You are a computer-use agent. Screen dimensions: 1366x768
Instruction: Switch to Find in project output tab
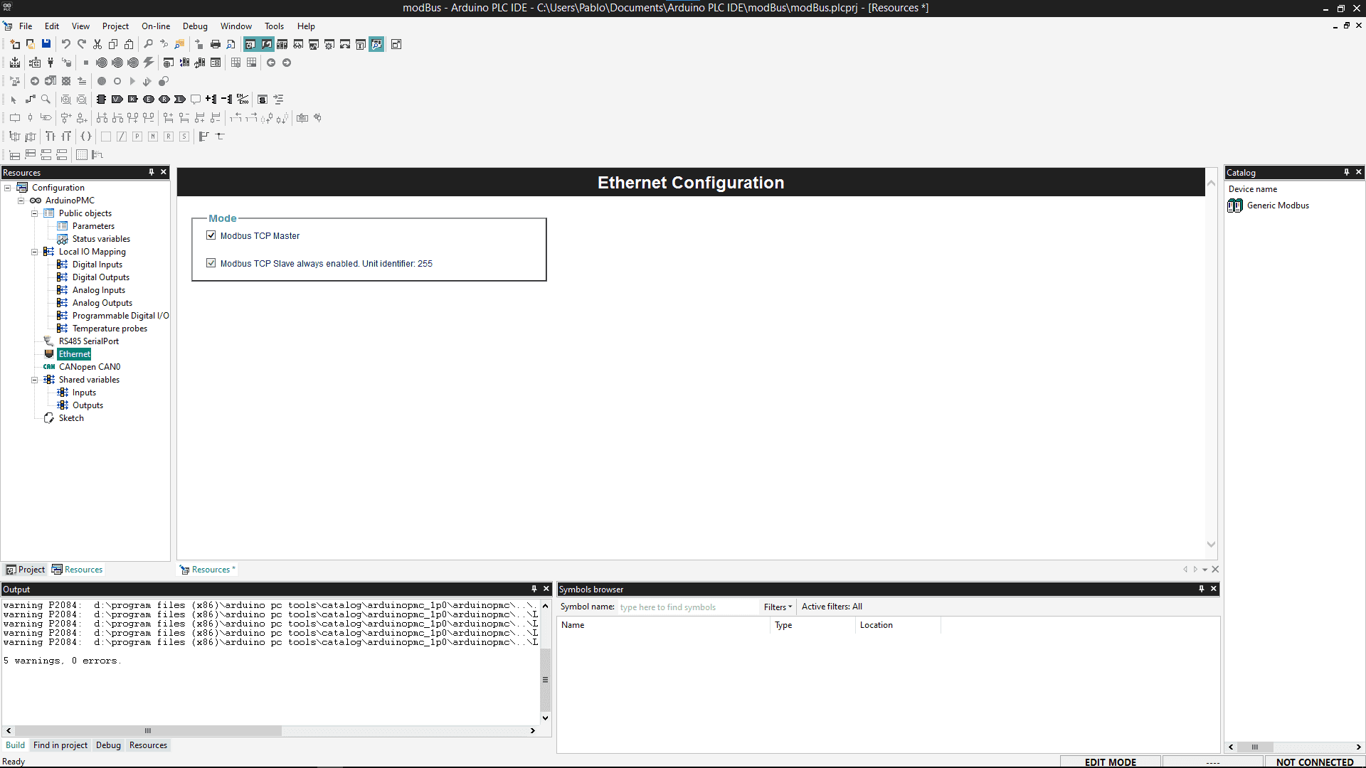pyautogui.click(x=60, y=745)
